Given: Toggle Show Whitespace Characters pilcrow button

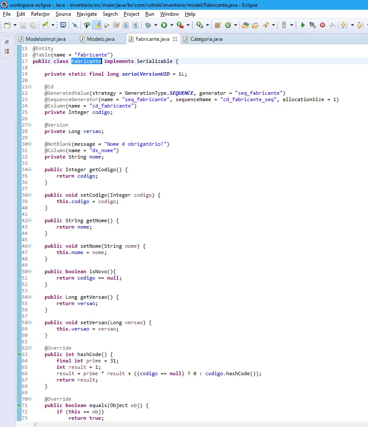Looking at the screenshot, I should tap(136, 25).
